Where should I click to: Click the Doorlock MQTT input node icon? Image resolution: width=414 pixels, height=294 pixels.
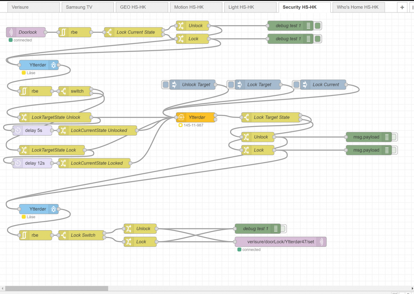coord(10,32)
